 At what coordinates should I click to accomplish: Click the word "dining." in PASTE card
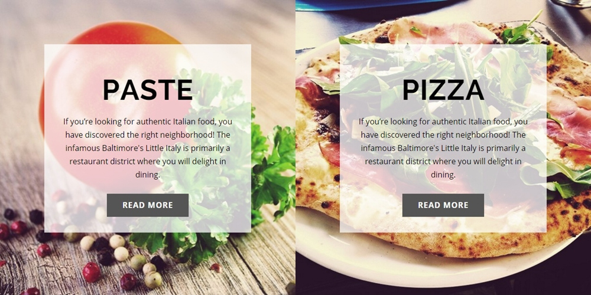pyautogui.click(x=148, y=175)
